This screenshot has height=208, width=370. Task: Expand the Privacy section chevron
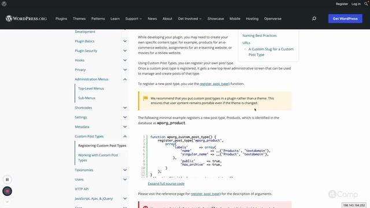pyautogui.click(x=125, y=70)
